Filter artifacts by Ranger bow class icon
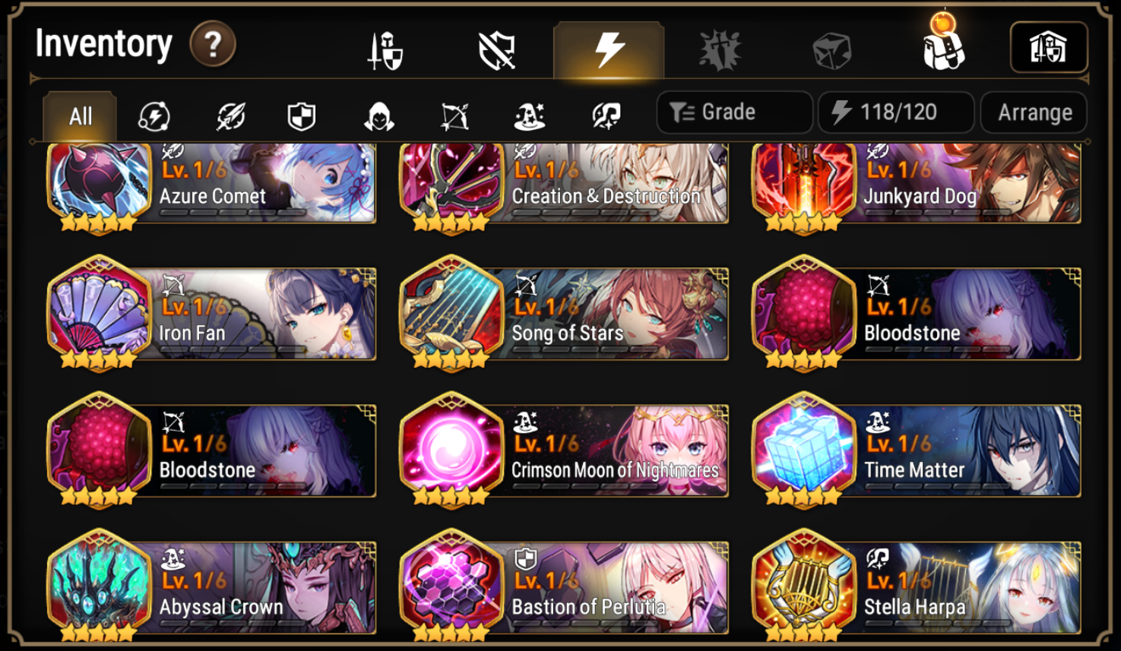This screenshot has height=651, width=1121. 454,117
